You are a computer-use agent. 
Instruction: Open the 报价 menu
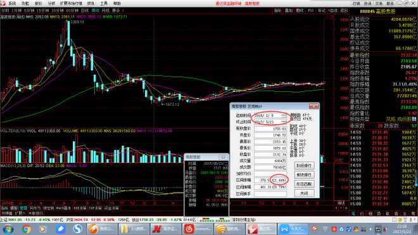[39, 3]
